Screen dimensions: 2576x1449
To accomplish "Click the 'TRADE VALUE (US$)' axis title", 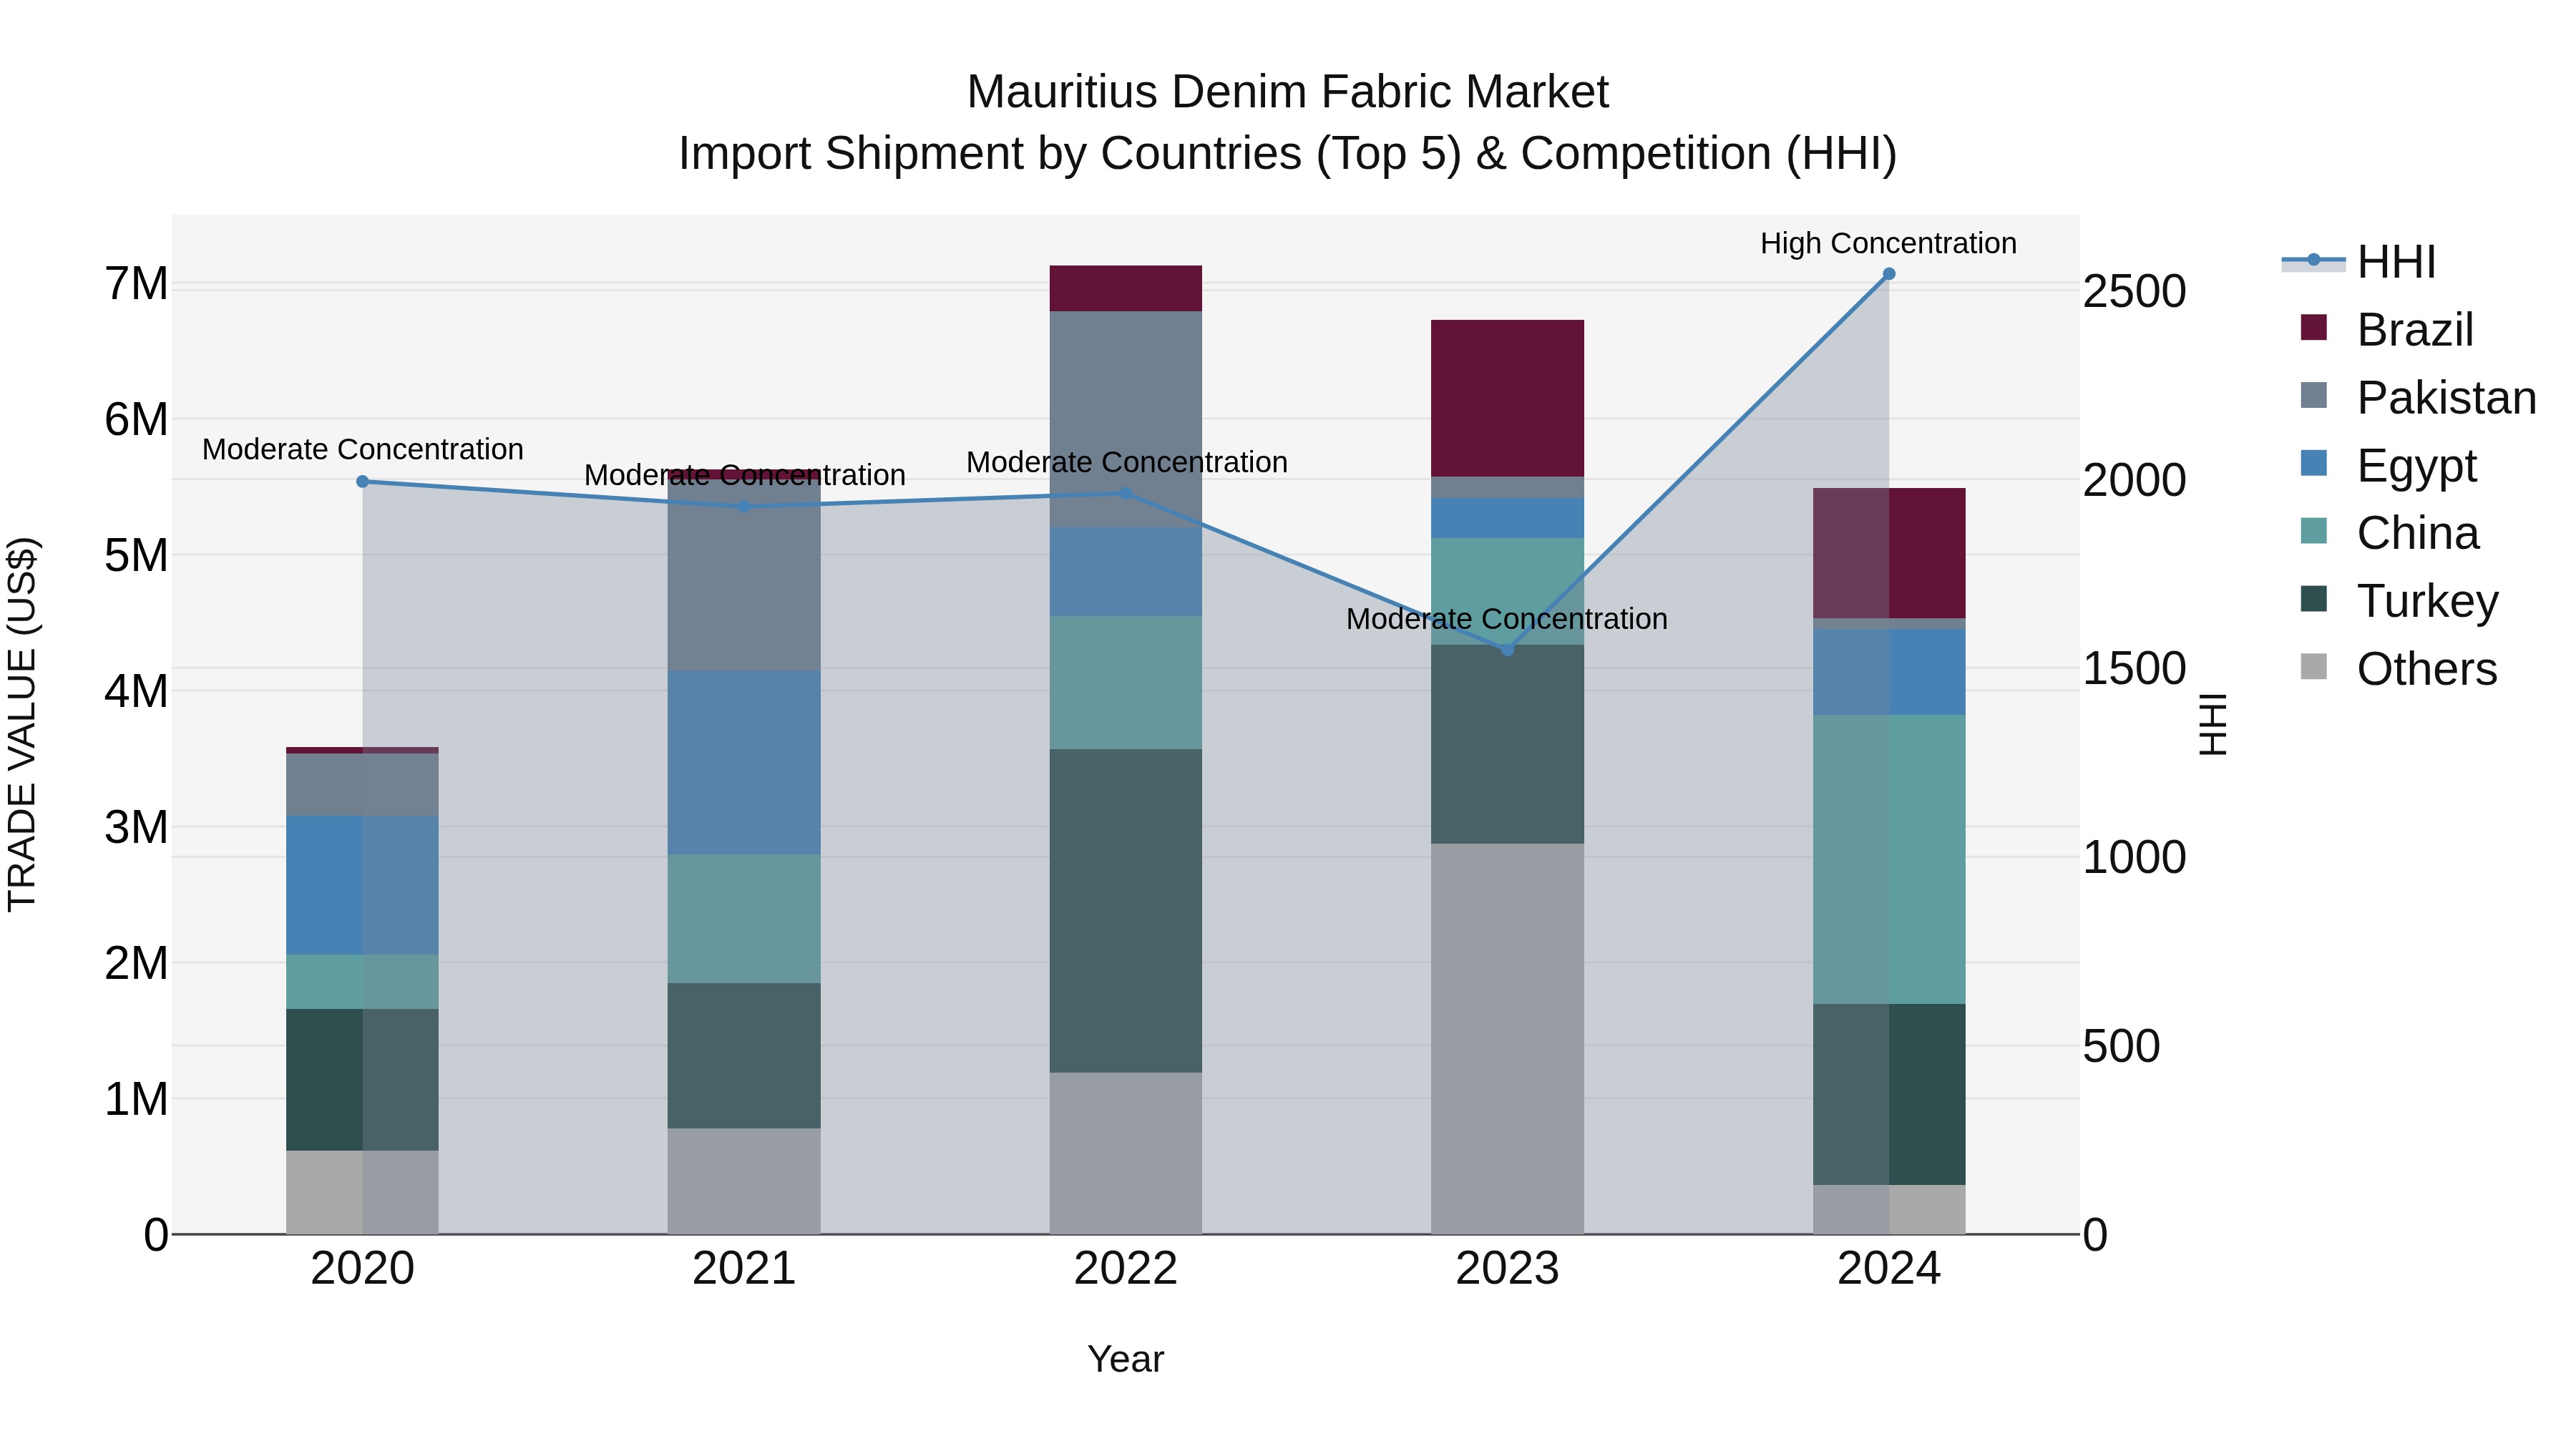I will 22,724.
